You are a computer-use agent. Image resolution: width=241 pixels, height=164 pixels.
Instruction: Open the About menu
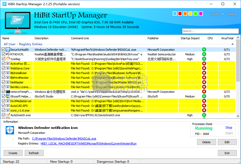click(232, 14)
